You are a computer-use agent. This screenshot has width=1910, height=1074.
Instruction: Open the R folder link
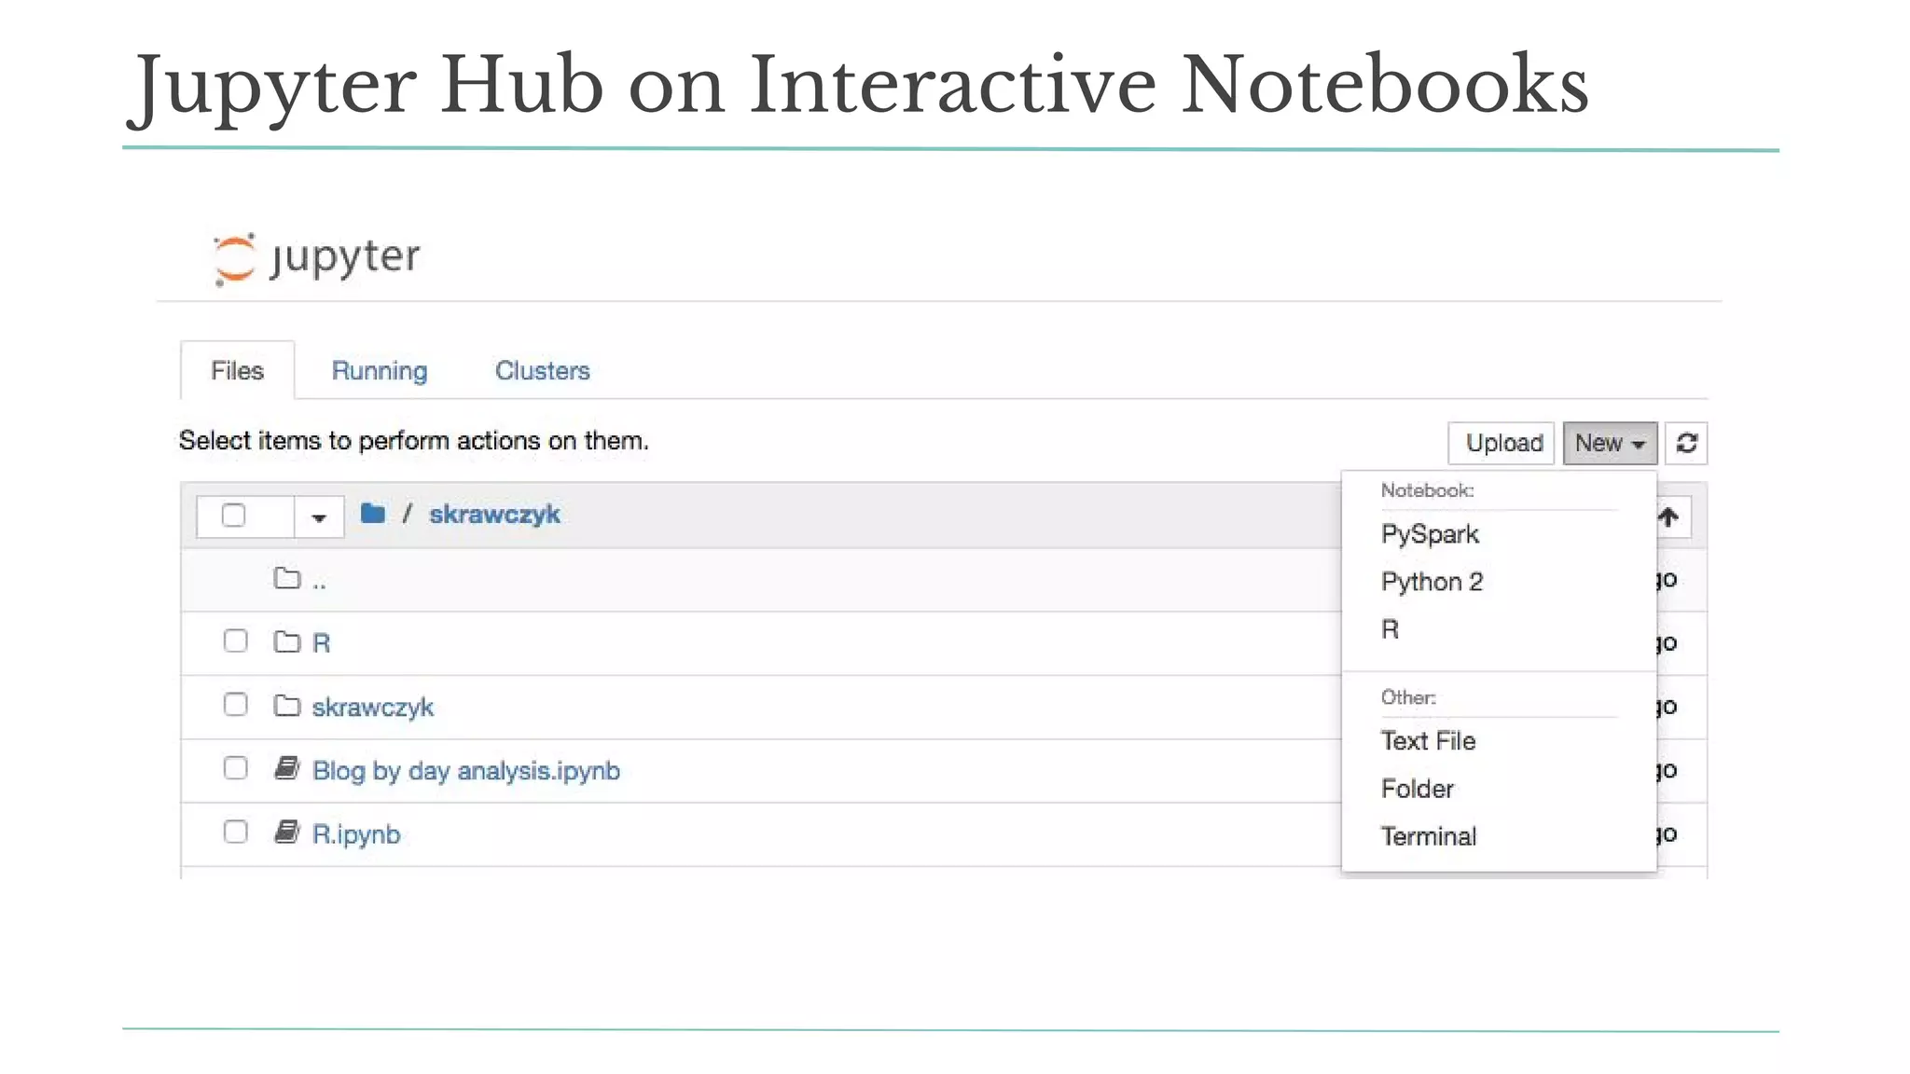(321, 643)
